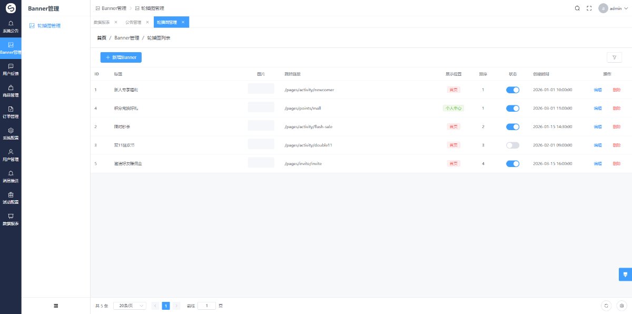This screenshot has width=632, height=314.
Task: Toggle status switch for 邀请好友赚佣金
Action: point(512,163)
